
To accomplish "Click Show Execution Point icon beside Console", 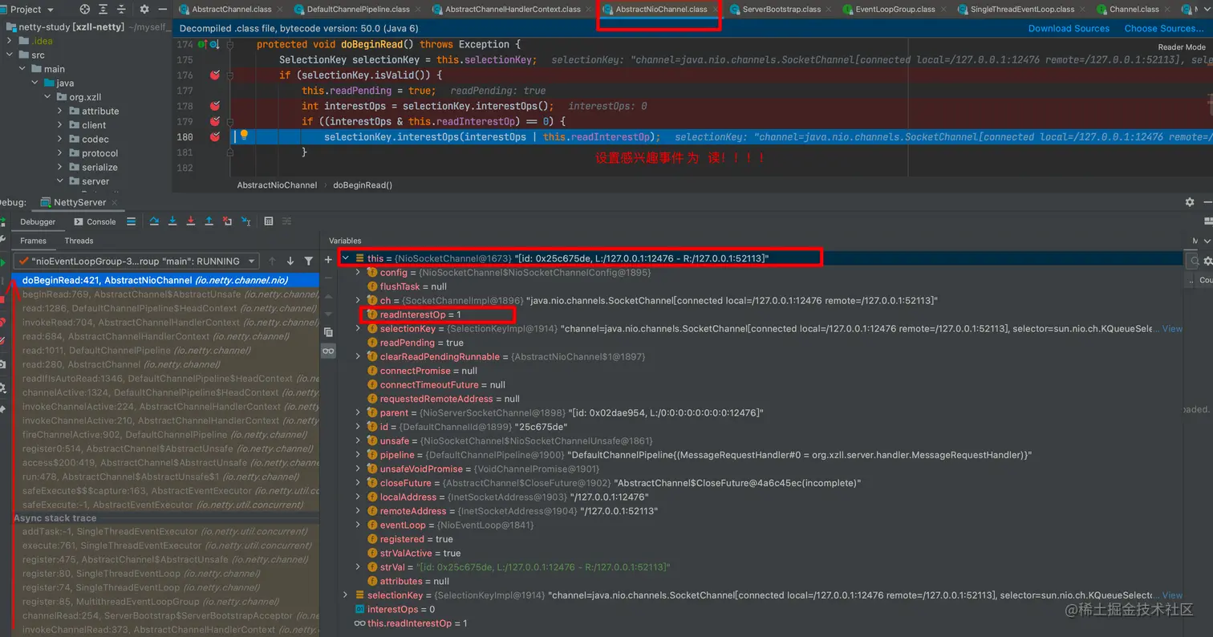I will click(x=131, y=221).
